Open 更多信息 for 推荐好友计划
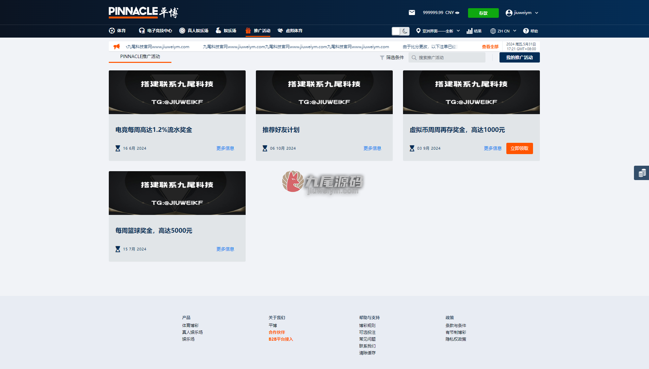This screenshot has height=369, width=649. coord(372,148)
